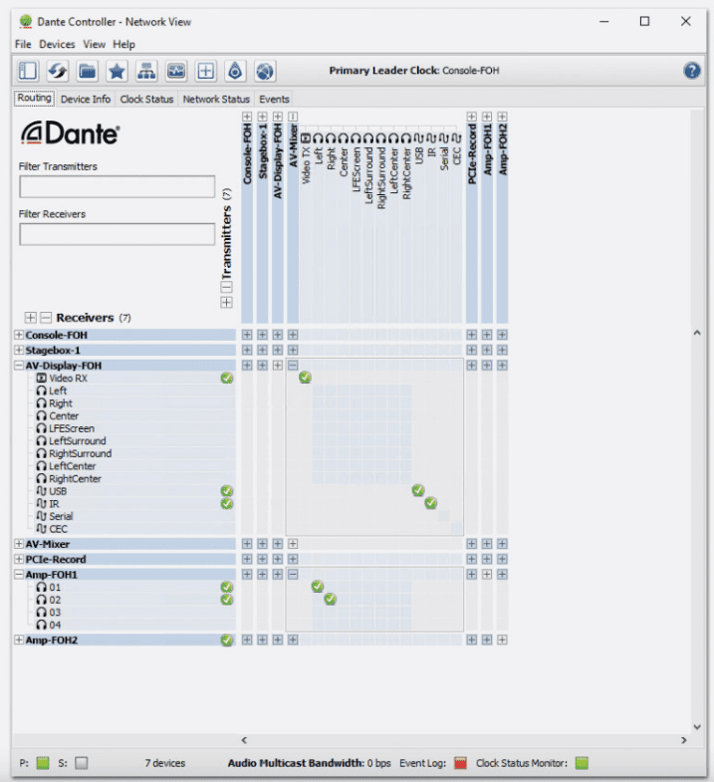The height and width of the screenshot is (782, 714).
Task: Toggle IR to IR subscription crosspoint
Action: (x=431, y=503)
